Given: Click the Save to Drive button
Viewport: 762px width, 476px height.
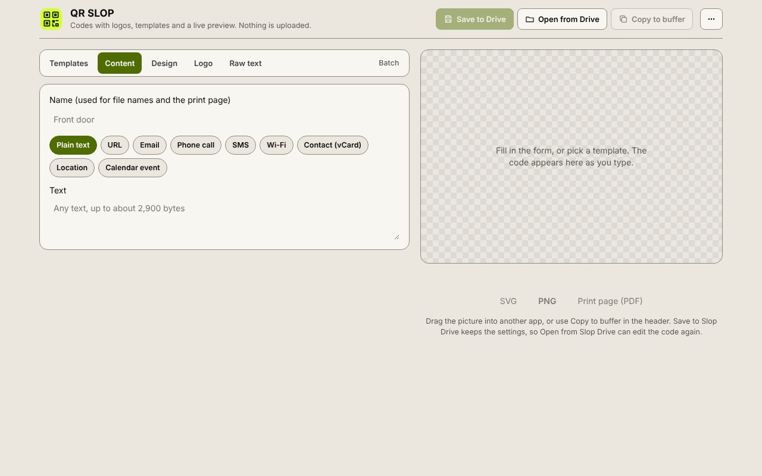Looking at the screenshot, I should [474, 19].
